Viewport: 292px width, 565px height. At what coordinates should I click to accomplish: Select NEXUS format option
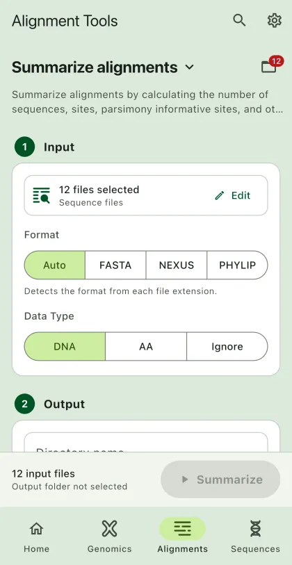(x=177, y=265)
